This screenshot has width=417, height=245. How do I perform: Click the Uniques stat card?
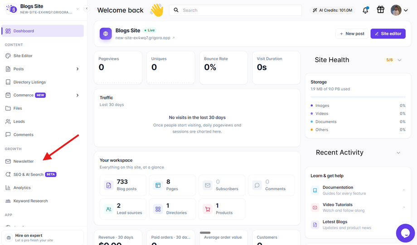tap(171, 68)
